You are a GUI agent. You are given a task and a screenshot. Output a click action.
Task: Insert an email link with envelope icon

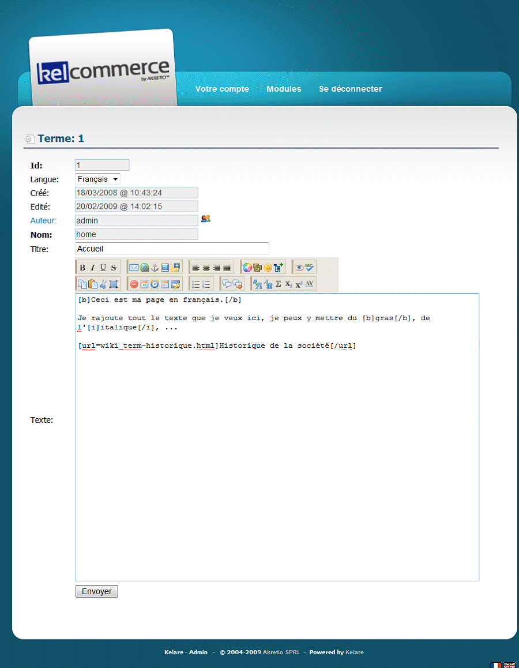(134, 268)
